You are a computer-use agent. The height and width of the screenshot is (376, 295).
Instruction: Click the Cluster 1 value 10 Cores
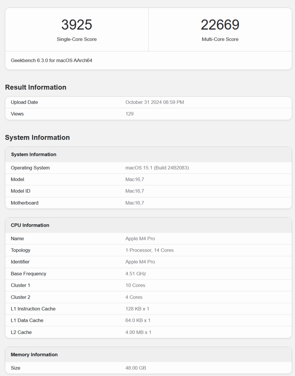pos(135,285)
